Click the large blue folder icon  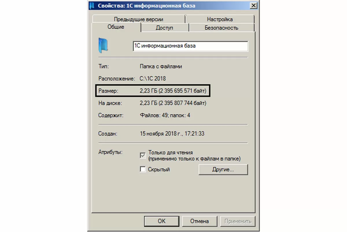point(104,45)
